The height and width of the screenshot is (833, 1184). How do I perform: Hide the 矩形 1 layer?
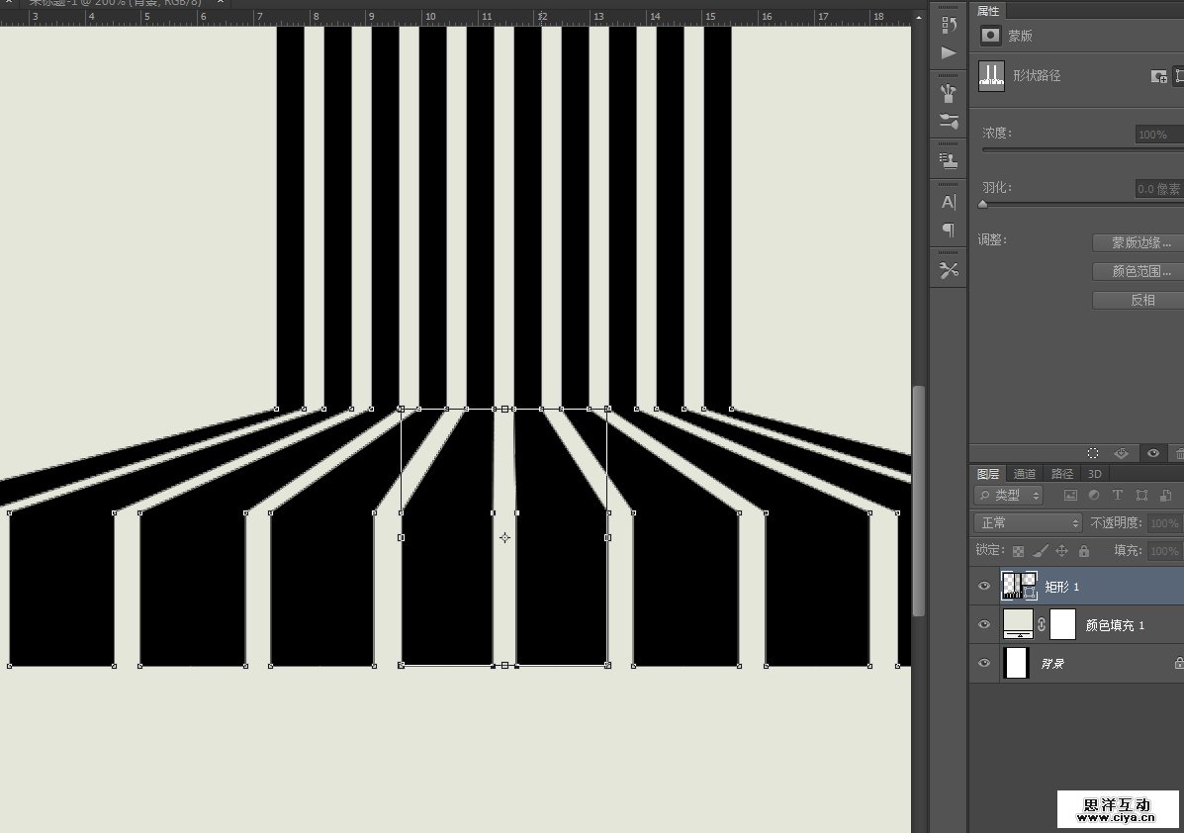[983, 587]
